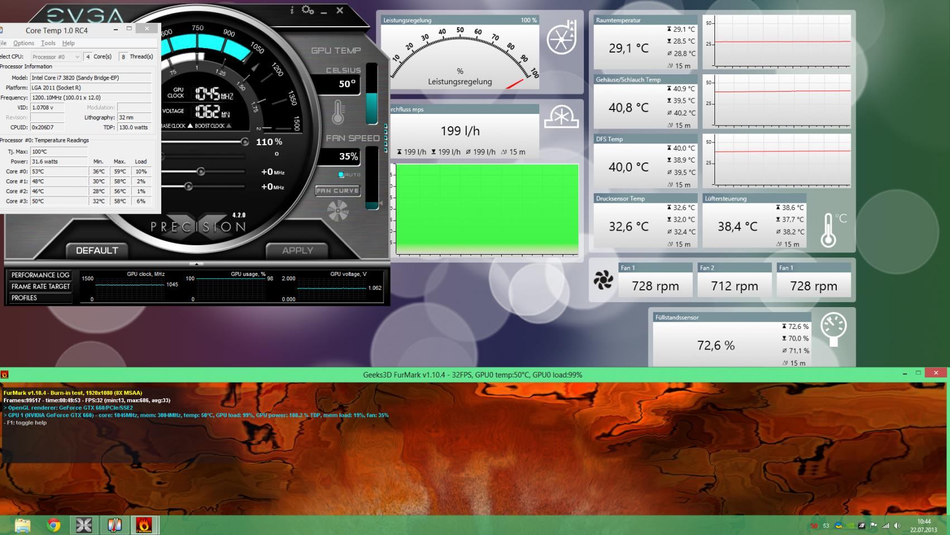
Task: Click the Drucksensor Temp 32,6 °C value
Action: point(628,226)
